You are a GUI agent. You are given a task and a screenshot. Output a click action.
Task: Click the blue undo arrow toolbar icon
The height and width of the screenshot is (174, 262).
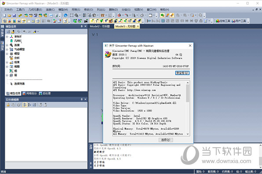click(x=65, y=15)
